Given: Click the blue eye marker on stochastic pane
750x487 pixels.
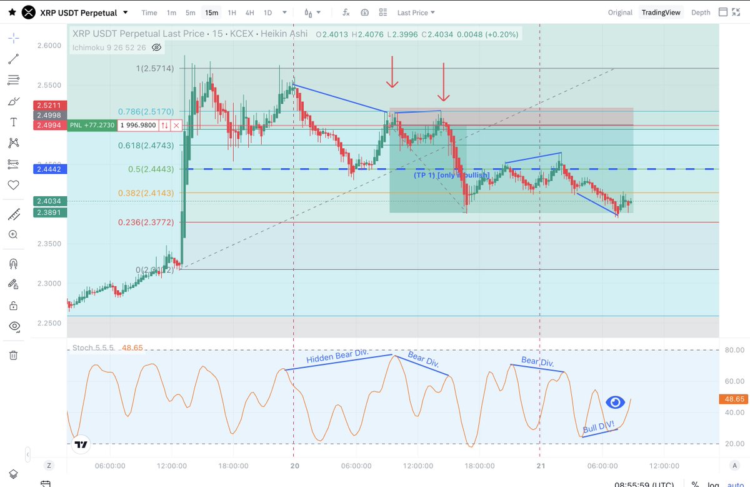Looking at the screenshot, I should point(615,402).
